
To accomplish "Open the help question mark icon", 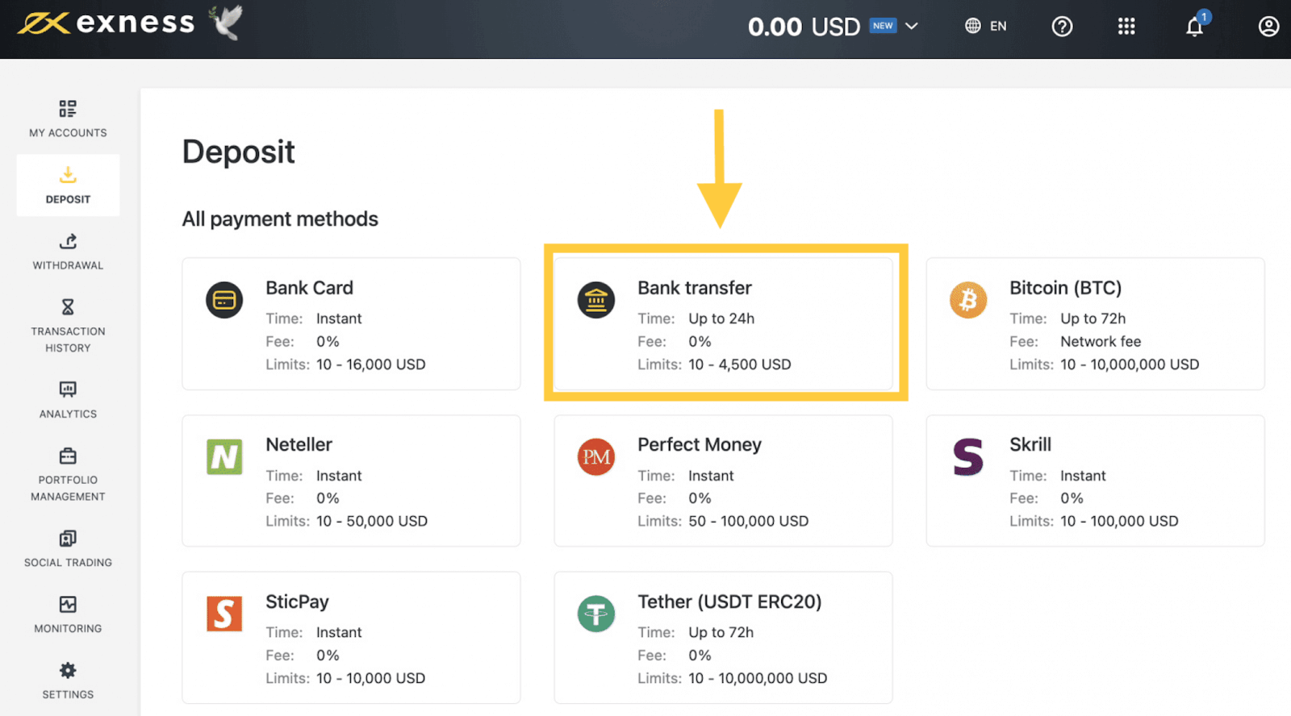I will click(1062, 27).
